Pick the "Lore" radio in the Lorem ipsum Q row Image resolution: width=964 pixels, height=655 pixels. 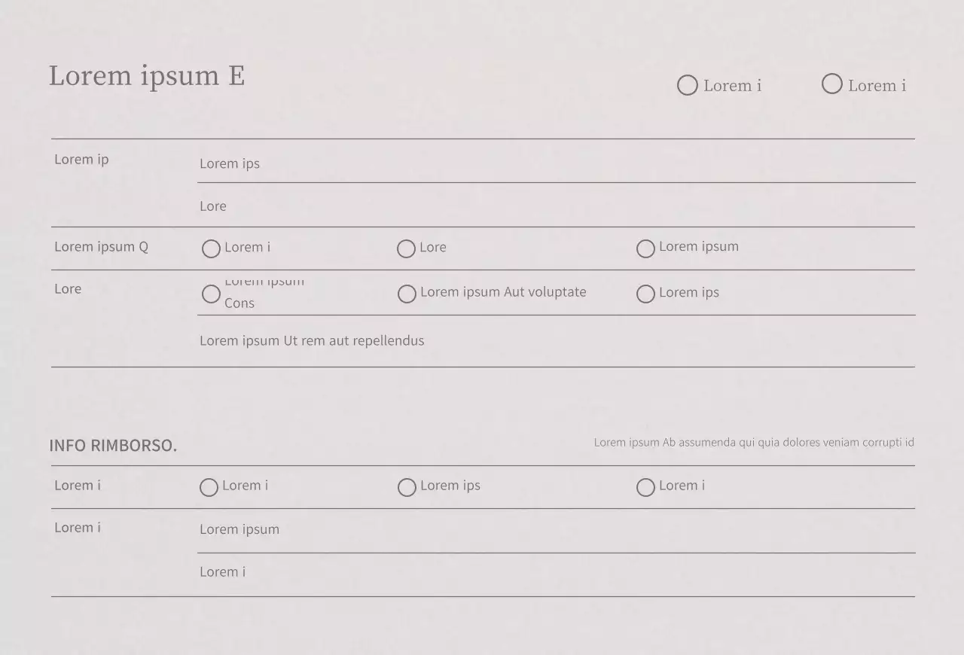click(407, 249)
